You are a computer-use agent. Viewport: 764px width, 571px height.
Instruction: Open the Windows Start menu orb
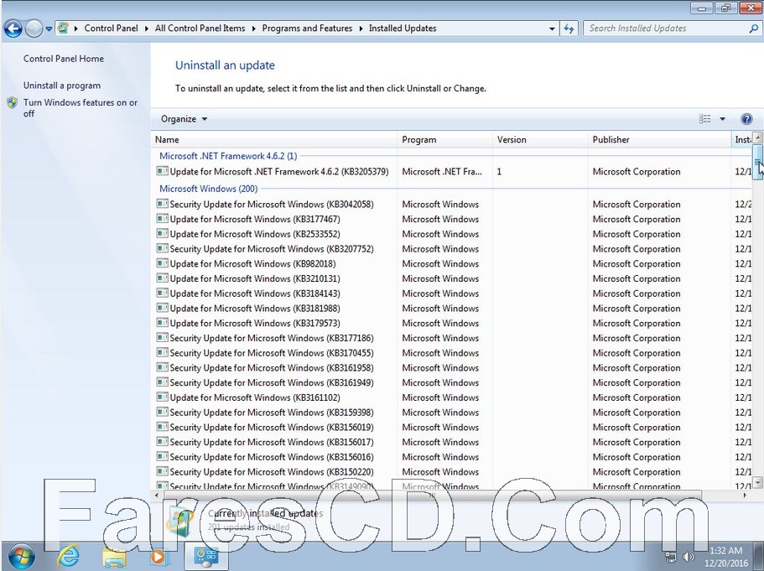pyautogui.click(x=21, y=557)
